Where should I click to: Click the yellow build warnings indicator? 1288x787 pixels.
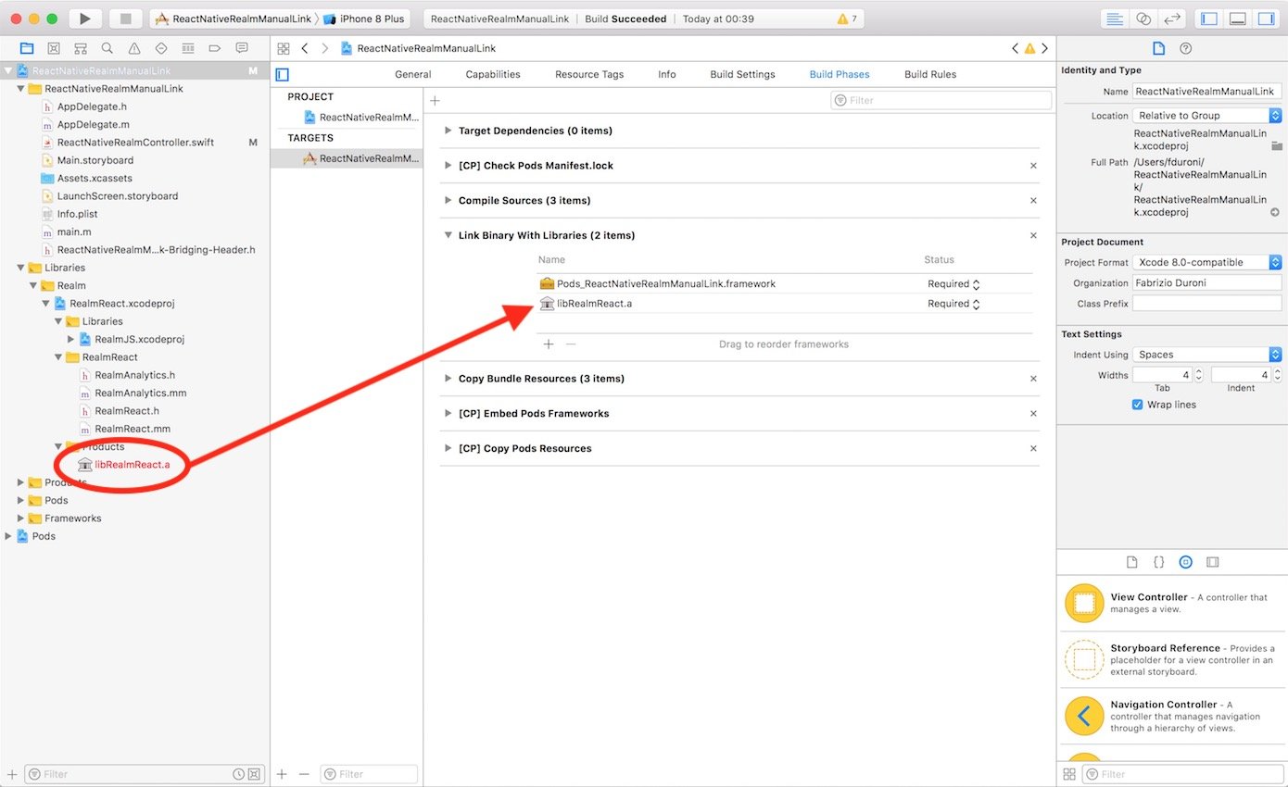click(846, 19)
